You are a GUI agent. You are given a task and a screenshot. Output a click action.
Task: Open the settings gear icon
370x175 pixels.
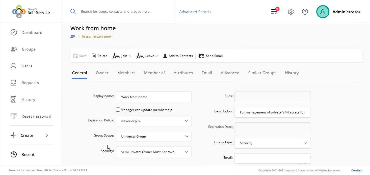click(x=291, y=12)
